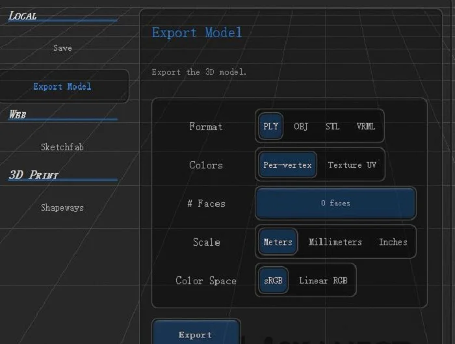Set scale to Meters
The height and width of the screenshot is (344, 455).
pyautogui.click(x=278, y=242)
